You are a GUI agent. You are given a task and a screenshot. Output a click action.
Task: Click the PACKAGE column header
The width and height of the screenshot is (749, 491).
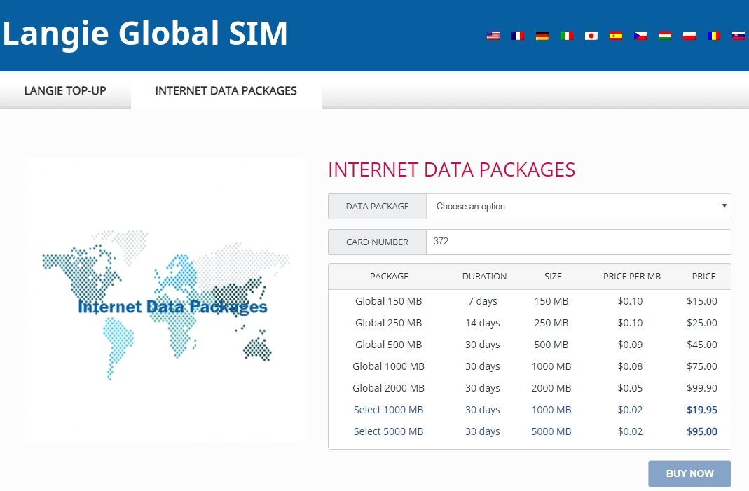coord(389,277)
